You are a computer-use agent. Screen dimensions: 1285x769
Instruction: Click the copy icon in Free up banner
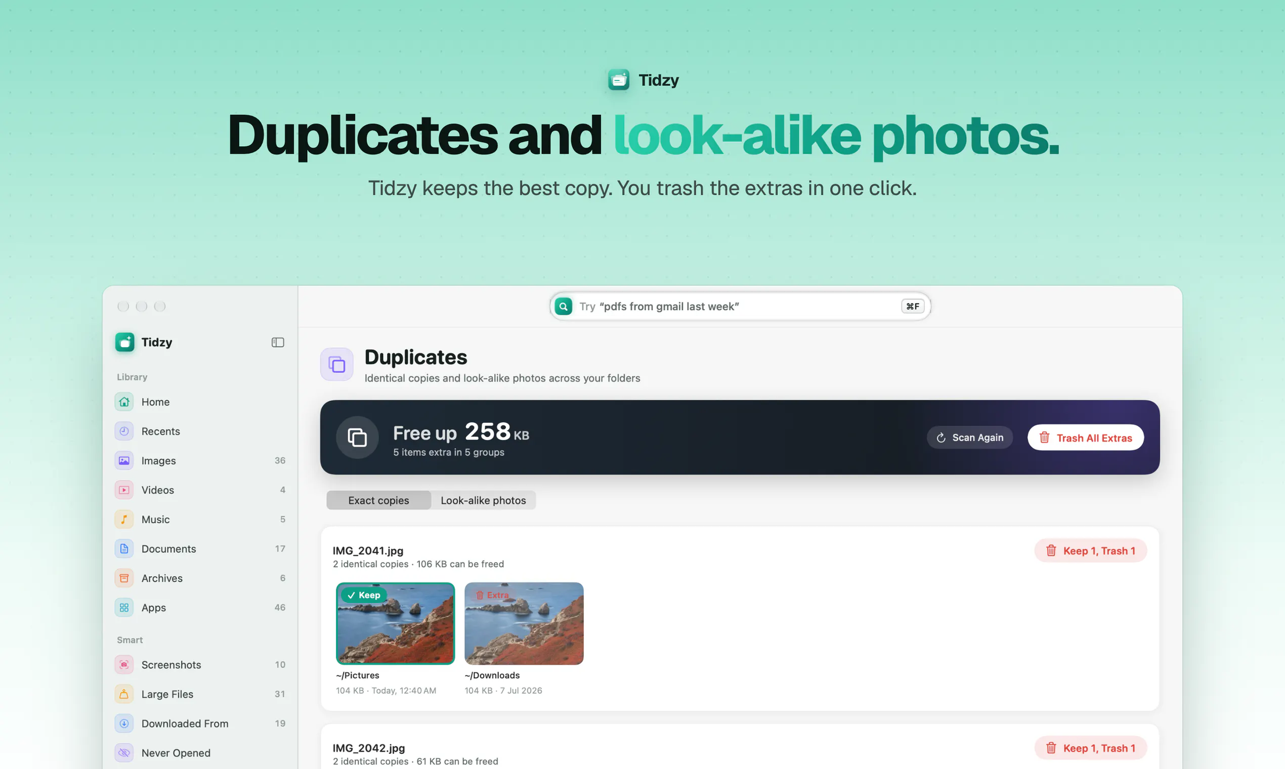(357, 437)
